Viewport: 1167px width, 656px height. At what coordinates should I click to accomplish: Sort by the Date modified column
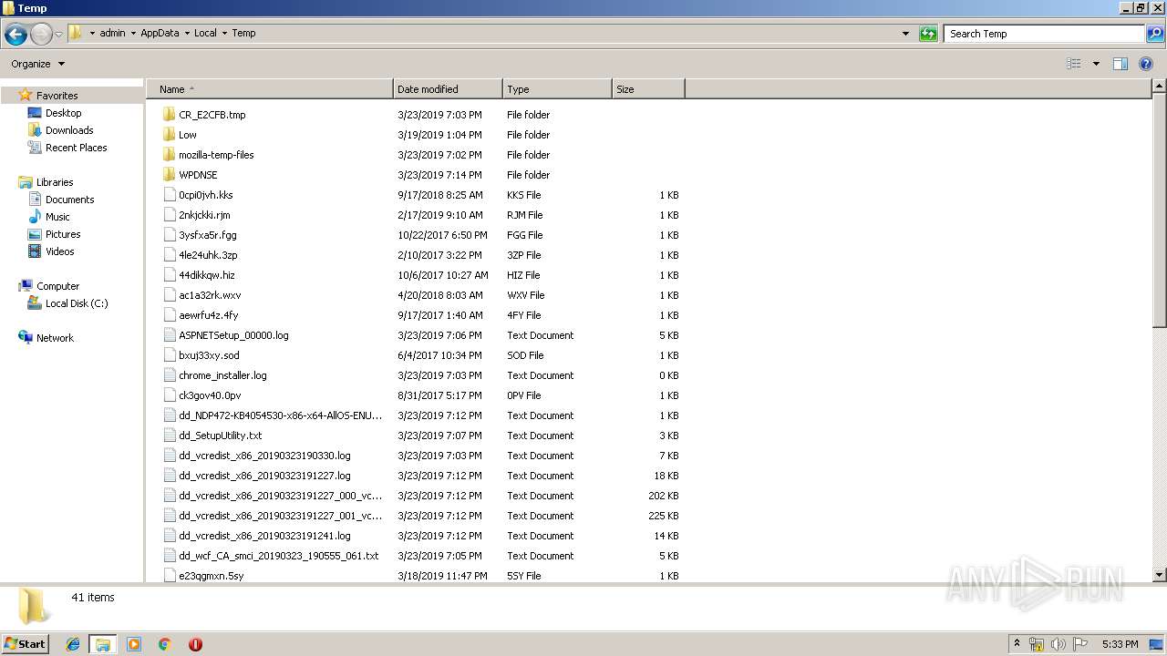(x=448, y=89)
